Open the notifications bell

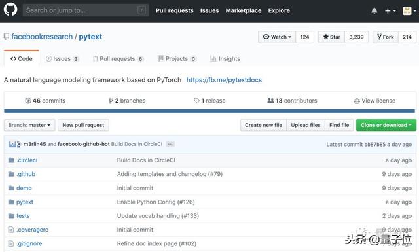point(374,10)
